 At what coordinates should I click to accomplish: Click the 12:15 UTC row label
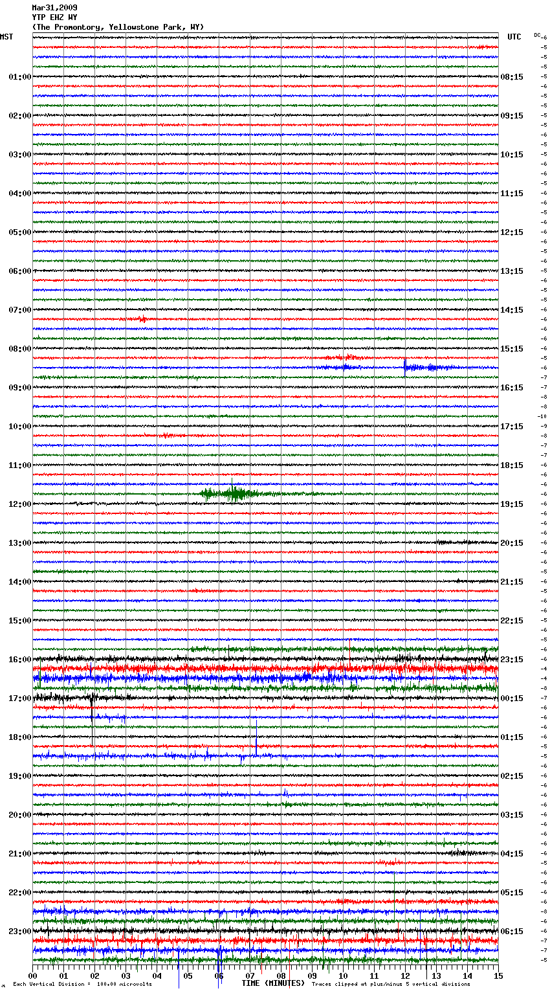[x=512, y=232]
